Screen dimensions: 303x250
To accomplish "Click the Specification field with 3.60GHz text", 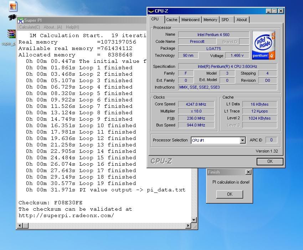I will pos(227,67).
